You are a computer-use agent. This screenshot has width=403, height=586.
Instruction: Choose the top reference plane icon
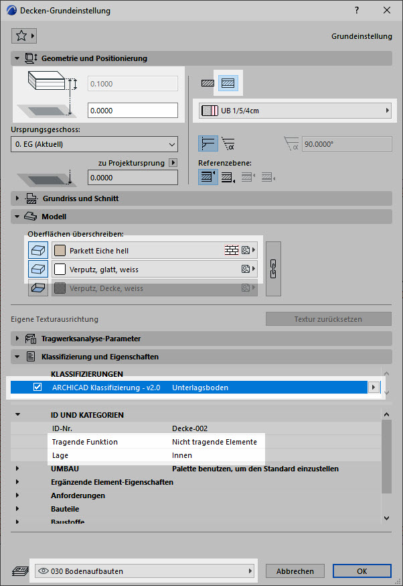[208, 177]
